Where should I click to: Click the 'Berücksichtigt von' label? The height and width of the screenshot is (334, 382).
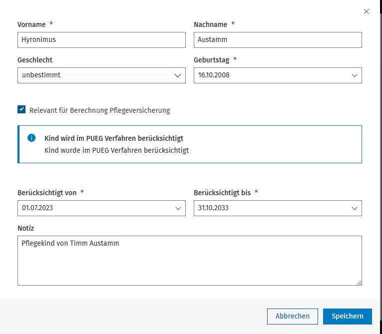47,193
